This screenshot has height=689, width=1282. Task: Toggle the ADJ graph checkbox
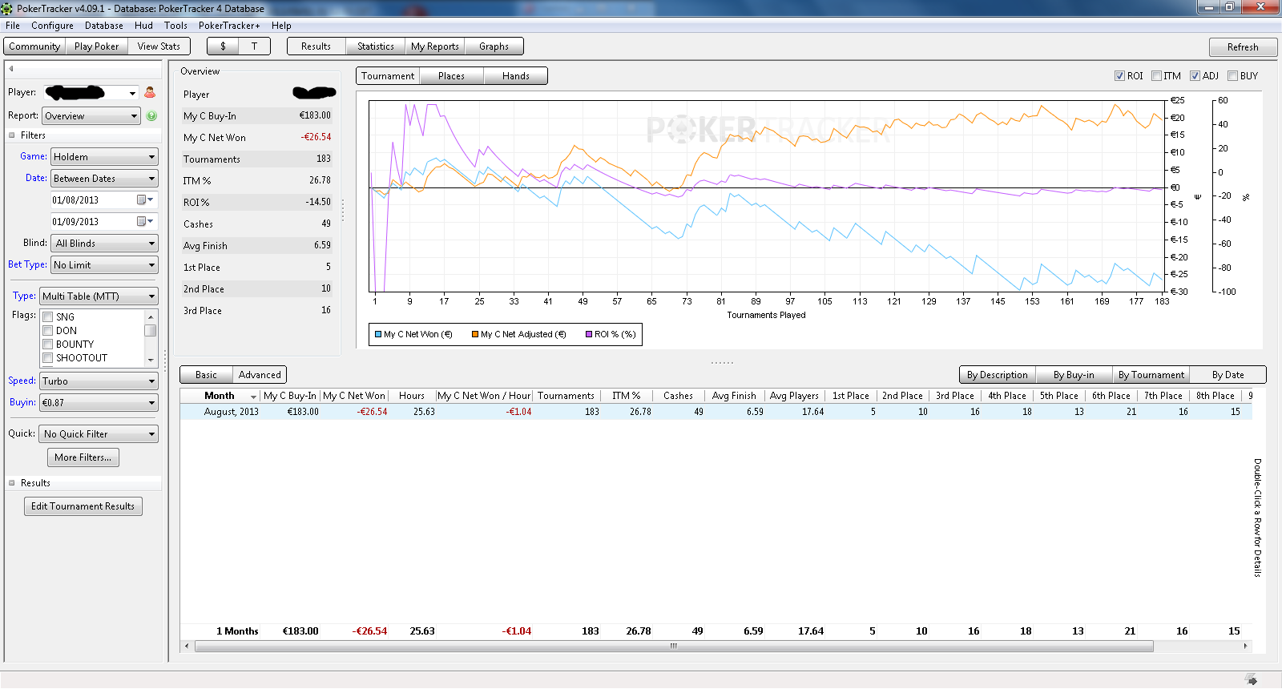(x=1195, y=76)
